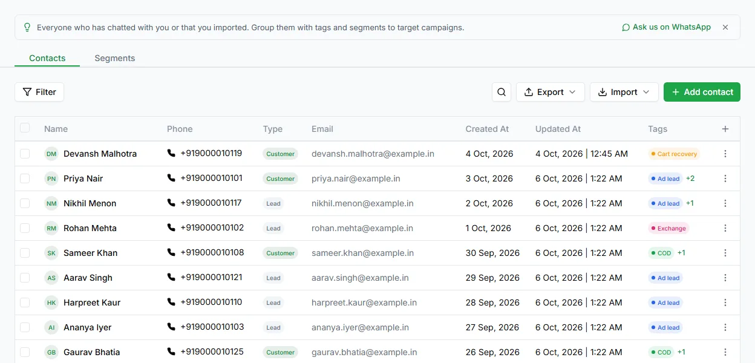
Task: Open the Export dropdown
Action: point(551,92)
